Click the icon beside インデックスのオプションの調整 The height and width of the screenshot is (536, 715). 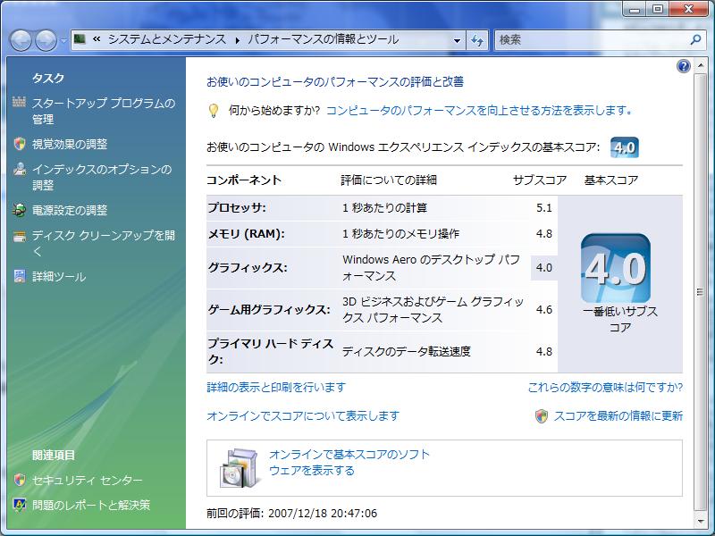(19, 169)
